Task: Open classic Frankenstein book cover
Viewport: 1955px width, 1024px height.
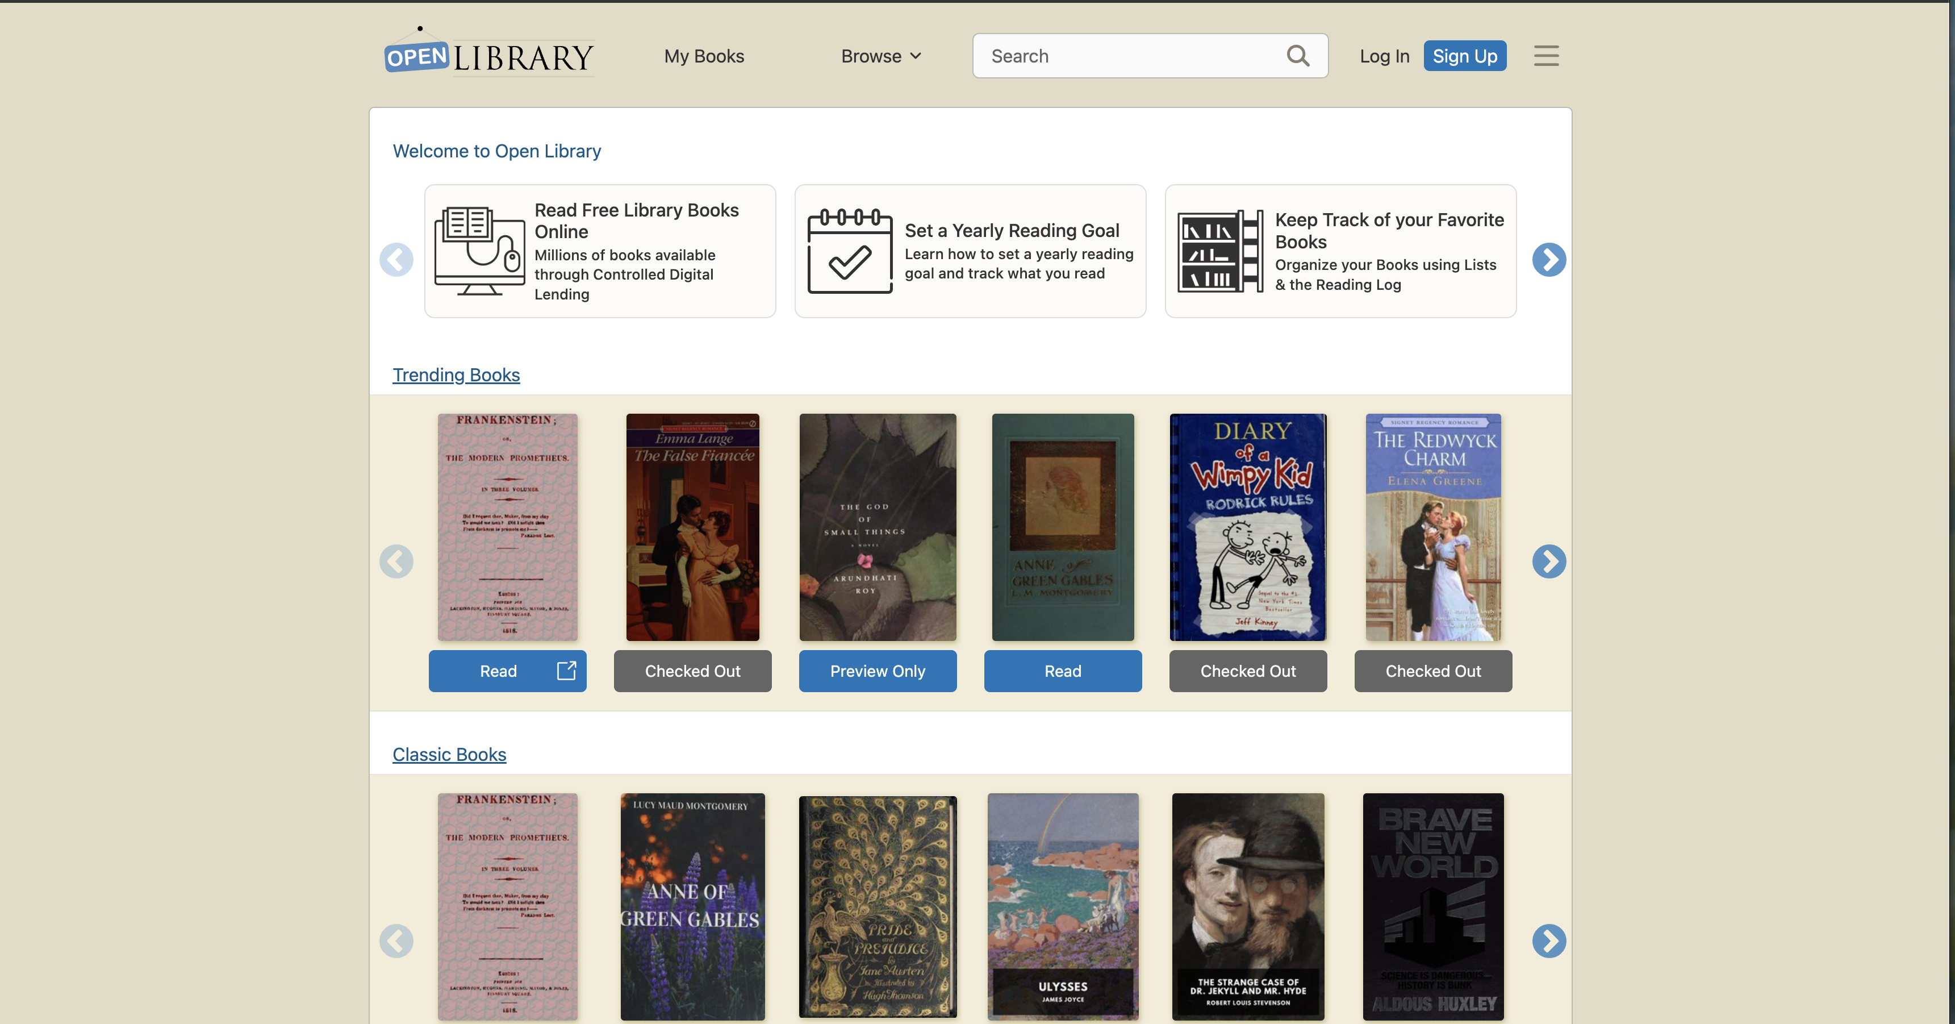Action: coord(508,906)
